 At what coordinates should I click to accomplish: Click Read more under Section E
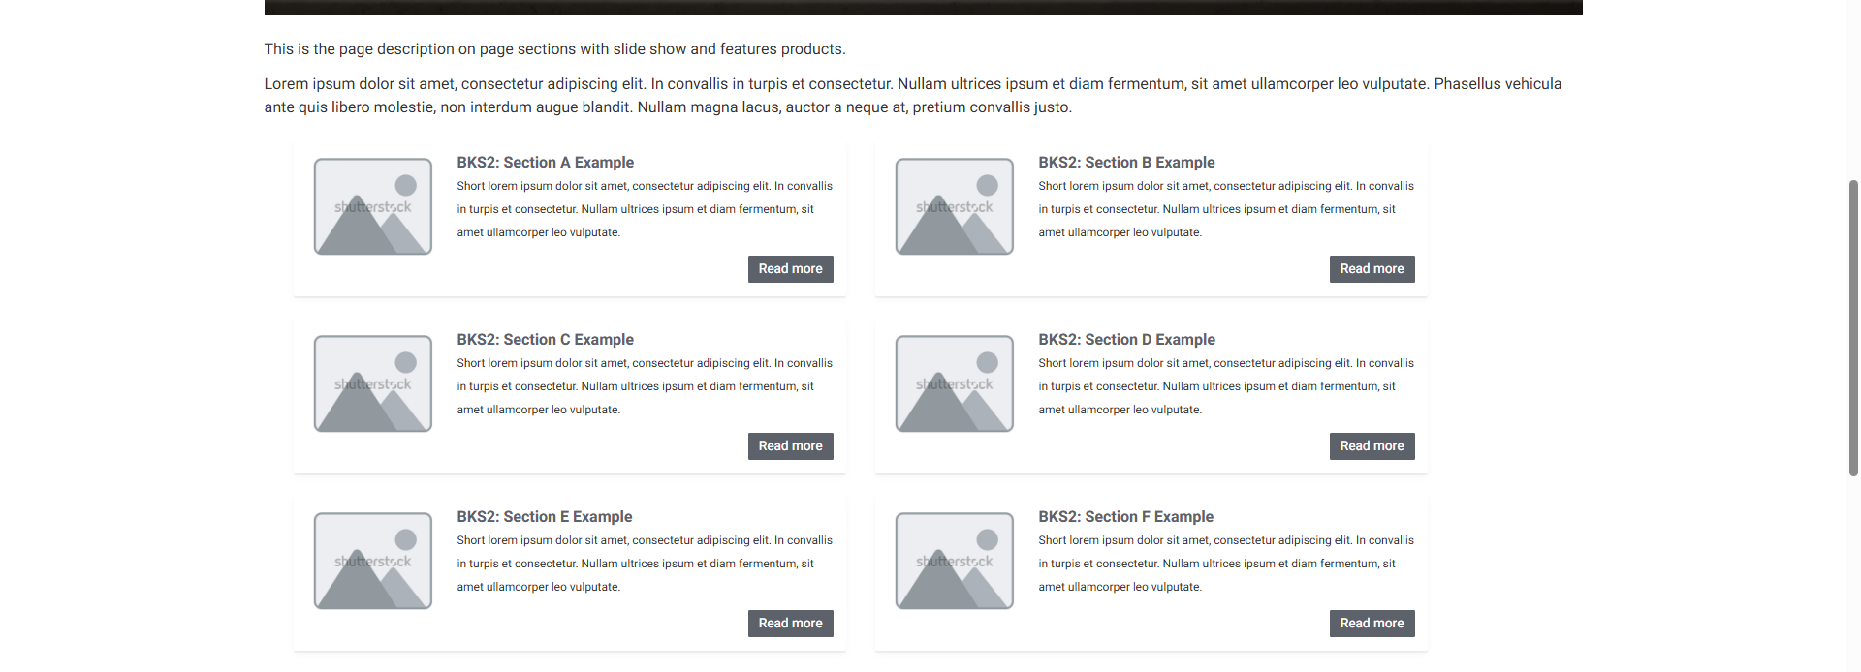(x=791, y=624)
